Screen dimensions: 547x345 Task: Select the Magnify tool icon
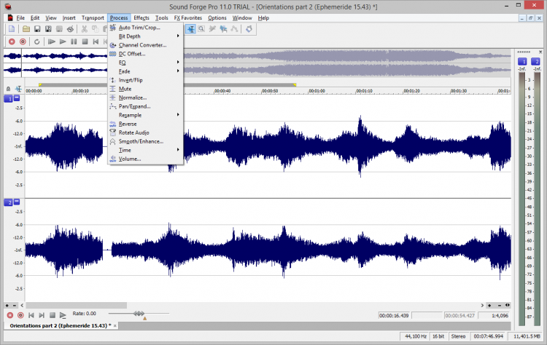(201, 29)
